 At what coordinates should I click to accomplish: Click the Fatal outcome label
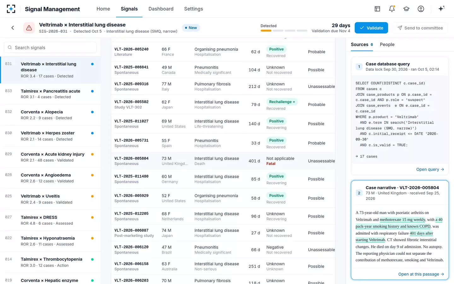coord(271,164)
